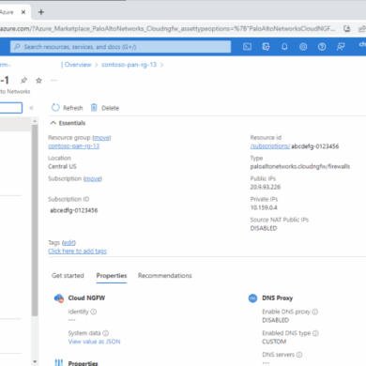
Task: Click the side menu search field
Action: click(11, 108)
